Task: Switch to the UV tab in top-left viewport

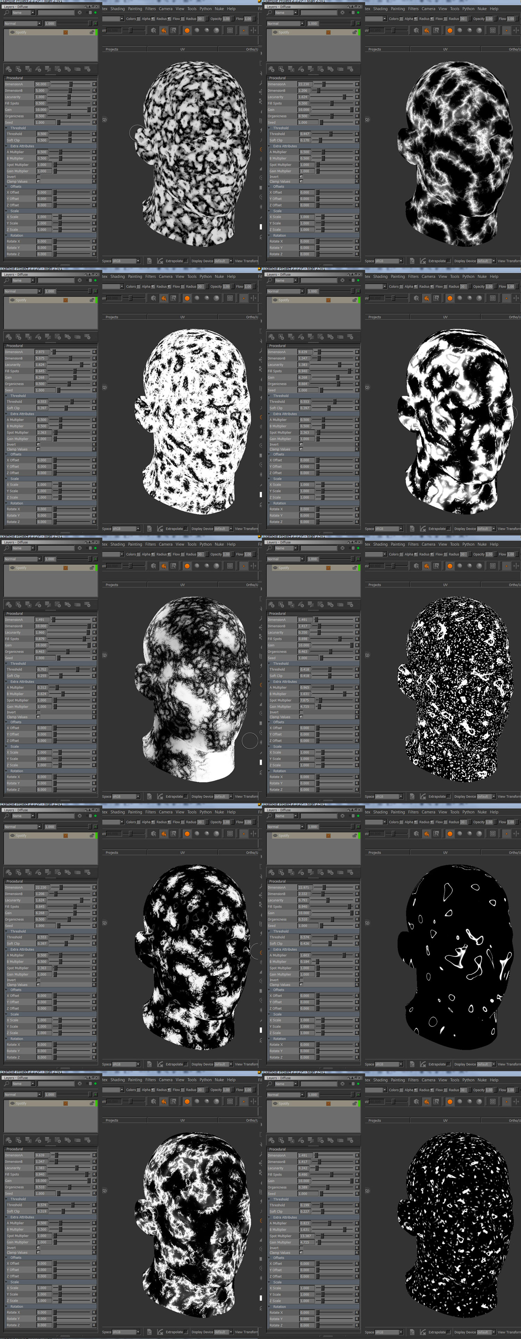Action: [x=182, y=49]
